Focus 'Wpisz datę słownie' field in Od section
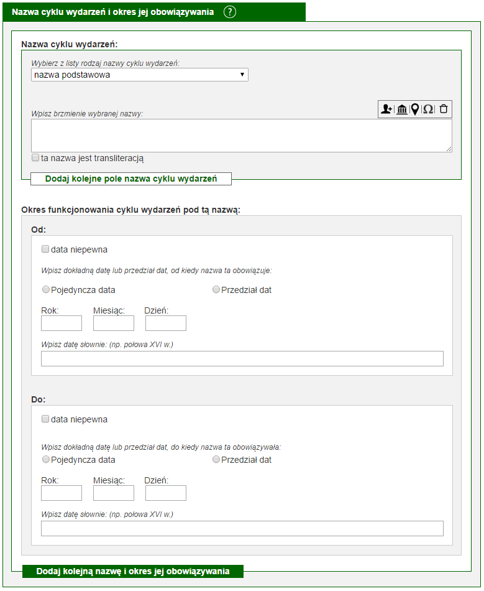484x591 pixels. 242,359
